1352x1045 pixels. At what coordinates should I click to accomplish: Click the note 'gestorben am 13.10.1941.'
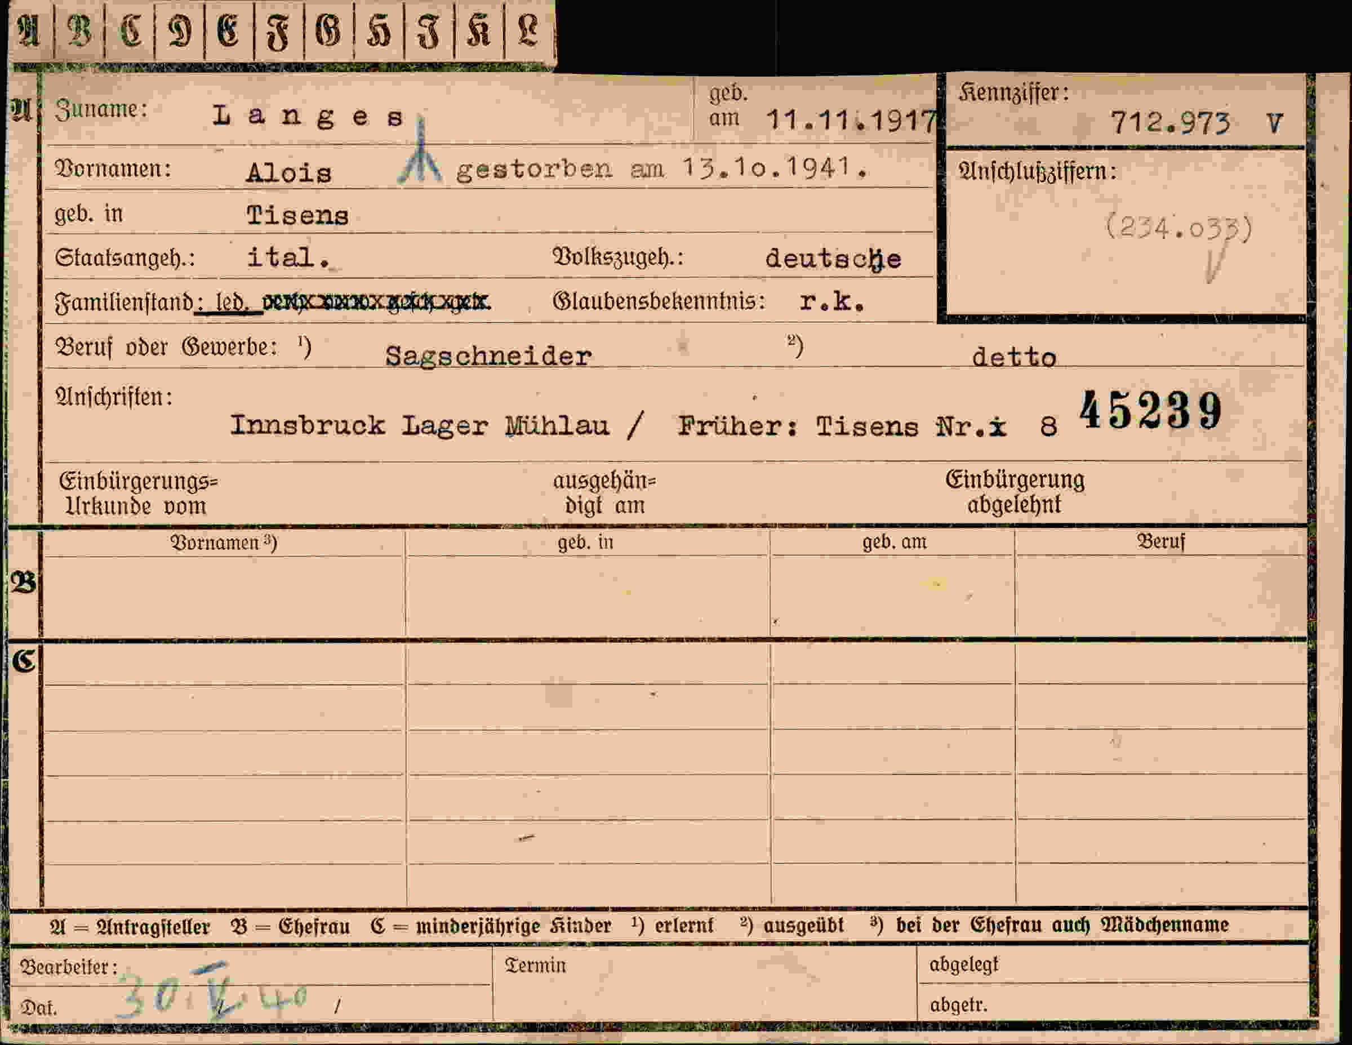coord(662,169)
